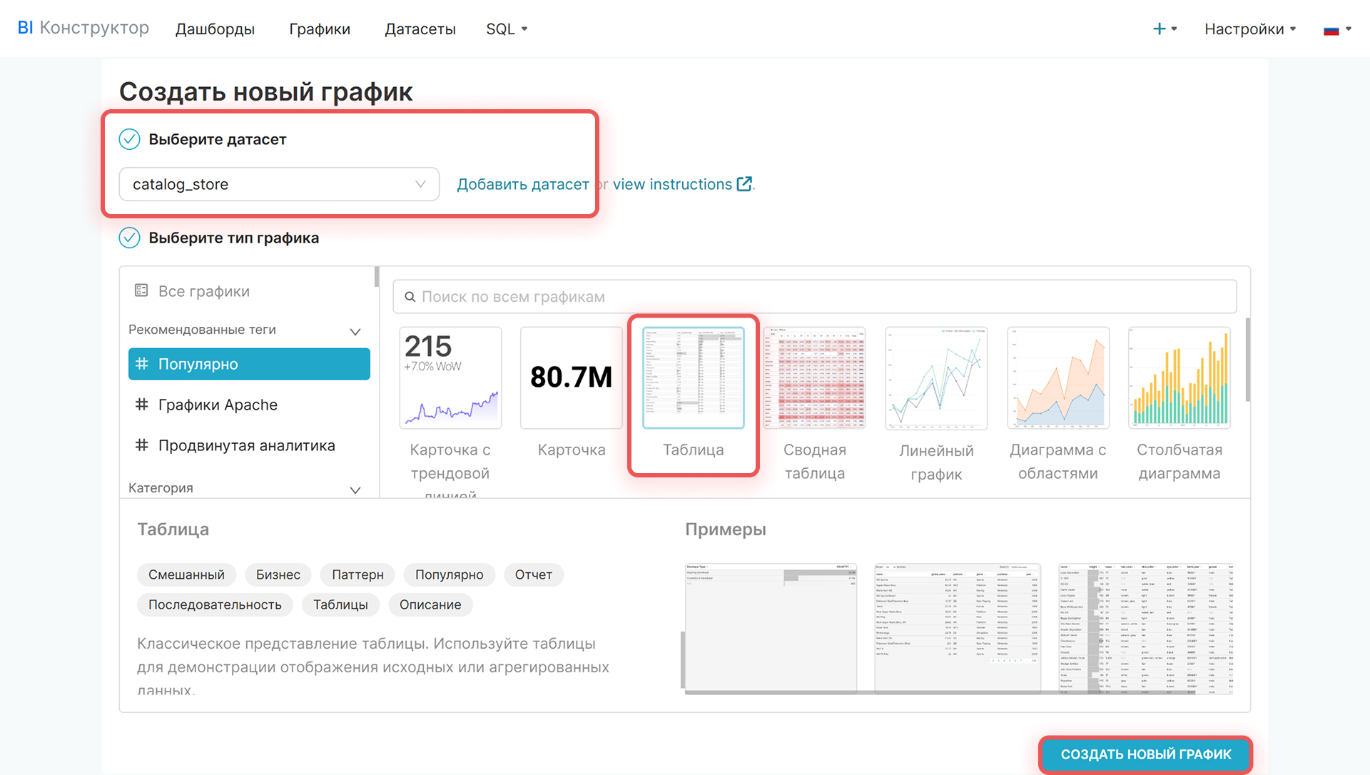Image resolution: width=1370 pixels, height=775 pixels.
Task: Select the Area chart icon
Action: 1057,378
